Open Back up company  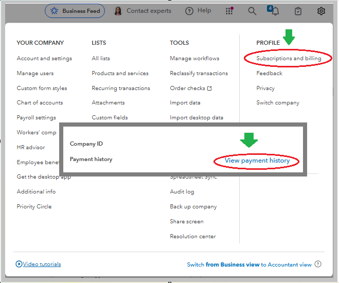193,206
